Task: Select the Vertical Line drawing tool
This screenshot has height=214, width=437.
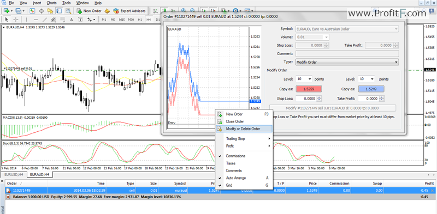Action: [26, 20]
